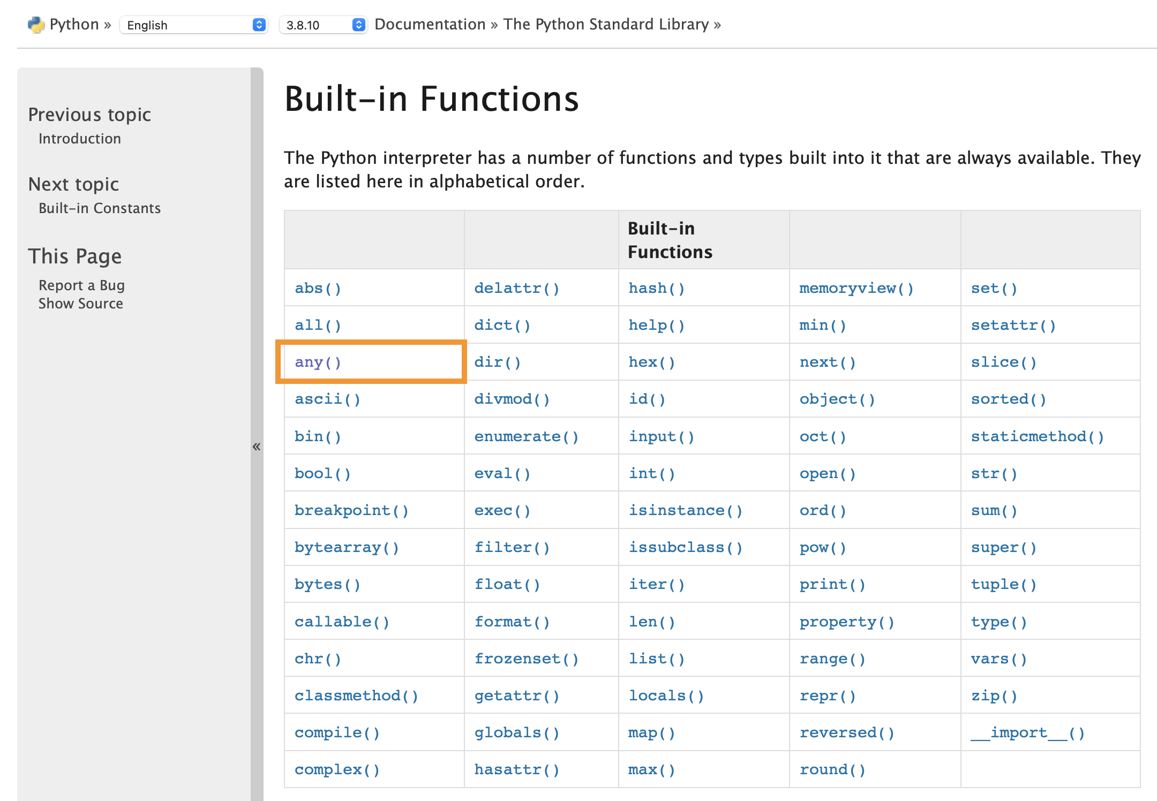The height and width of the screenshot is (801, 1157).
Task: Open the getattr() function link
Action: (x=517, y=696)
